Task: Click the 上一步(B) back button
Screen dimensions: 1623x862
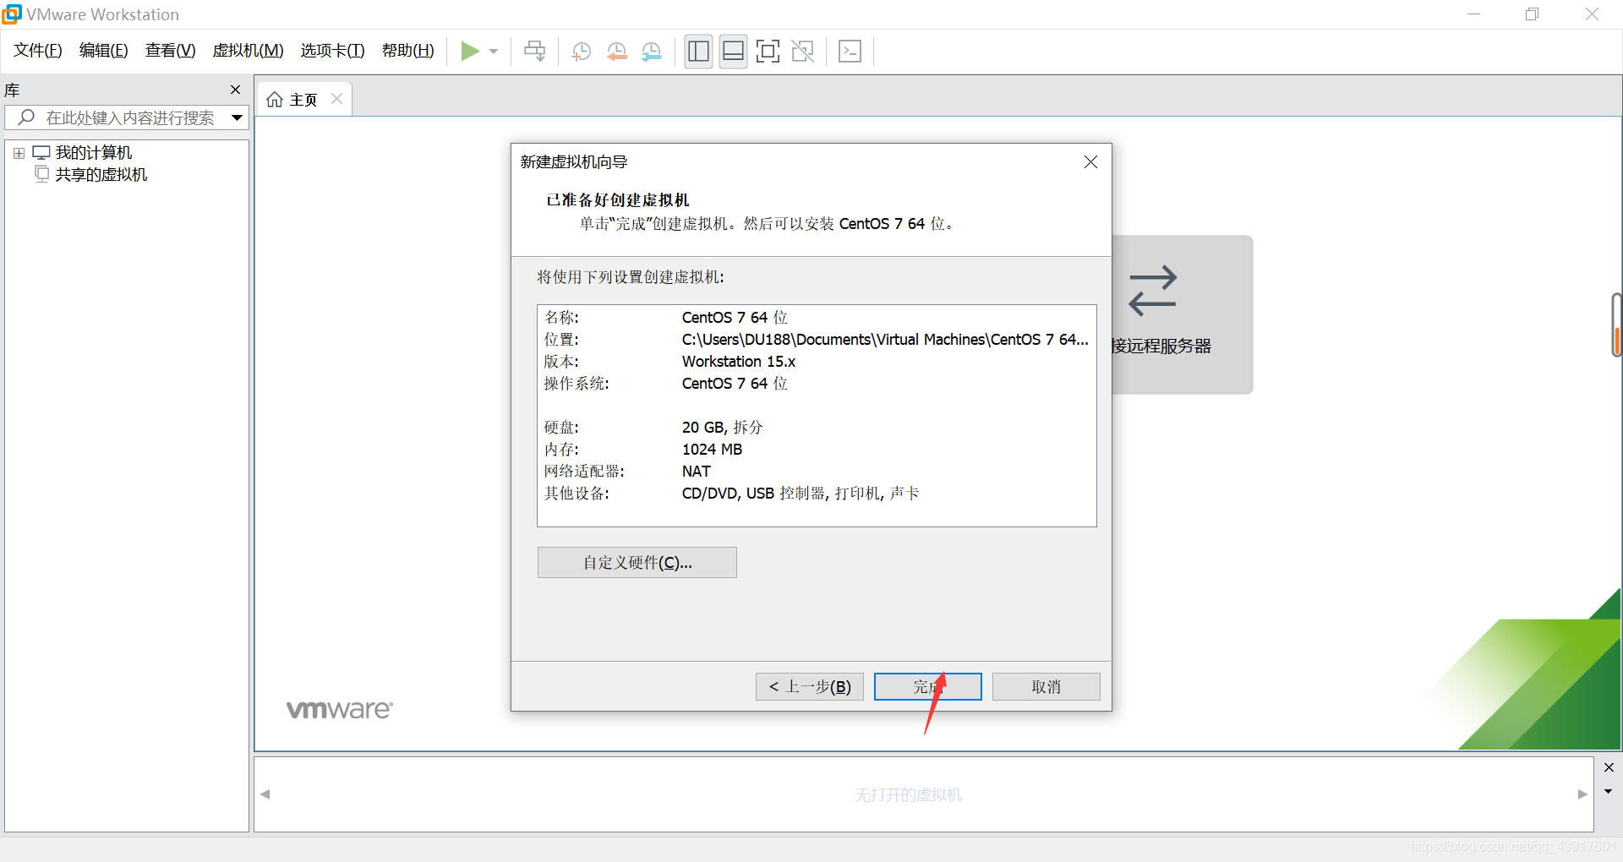Action: pos(810,687)
